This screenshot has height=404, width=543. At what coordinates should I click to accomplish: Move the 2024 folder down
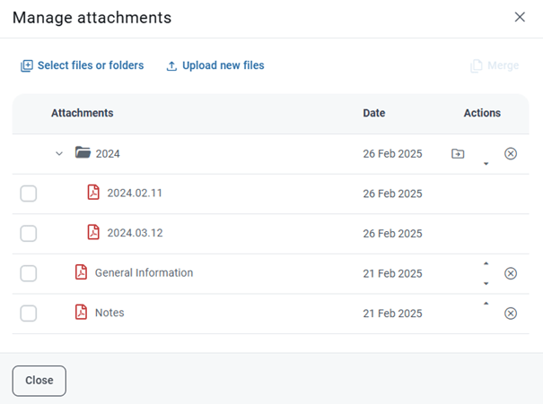point(486,164)
